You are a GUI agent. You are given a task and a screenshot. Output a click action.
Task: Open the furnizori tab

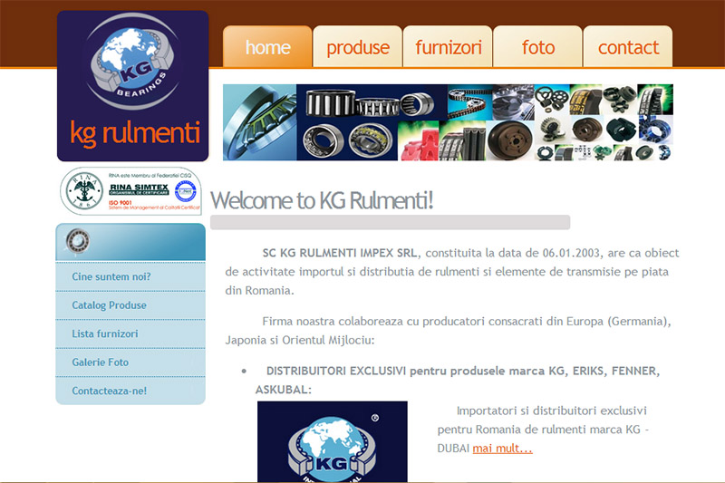(448, 47)
